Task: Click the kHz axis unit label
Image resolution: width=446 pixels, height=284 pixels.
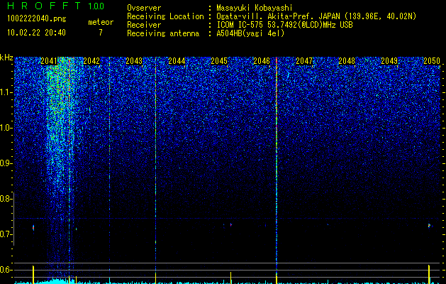Action: (6, 58)
